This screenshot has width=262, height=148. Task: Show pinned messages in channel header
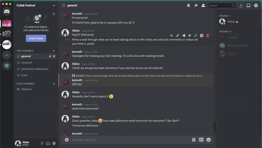point(196,5)
